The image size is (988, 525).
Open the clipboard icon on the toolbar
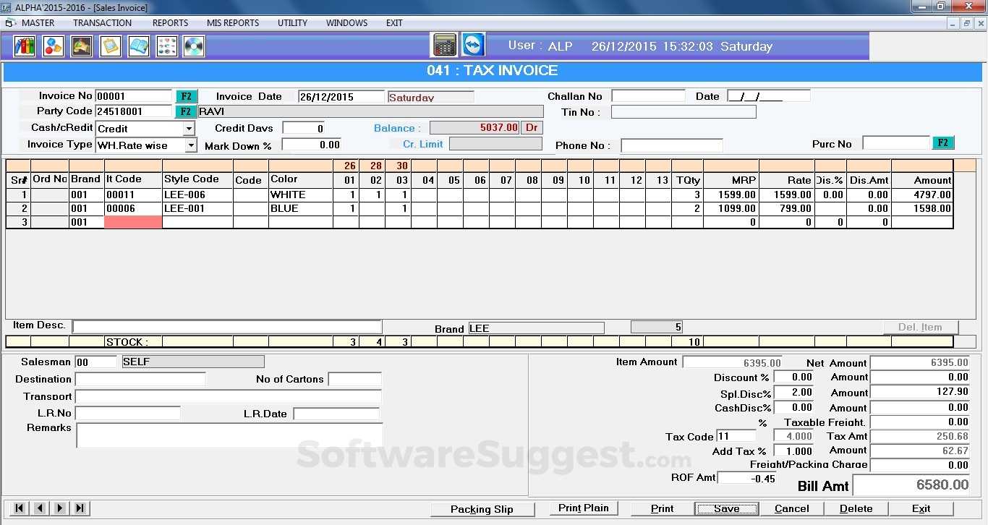click(109, 46)
